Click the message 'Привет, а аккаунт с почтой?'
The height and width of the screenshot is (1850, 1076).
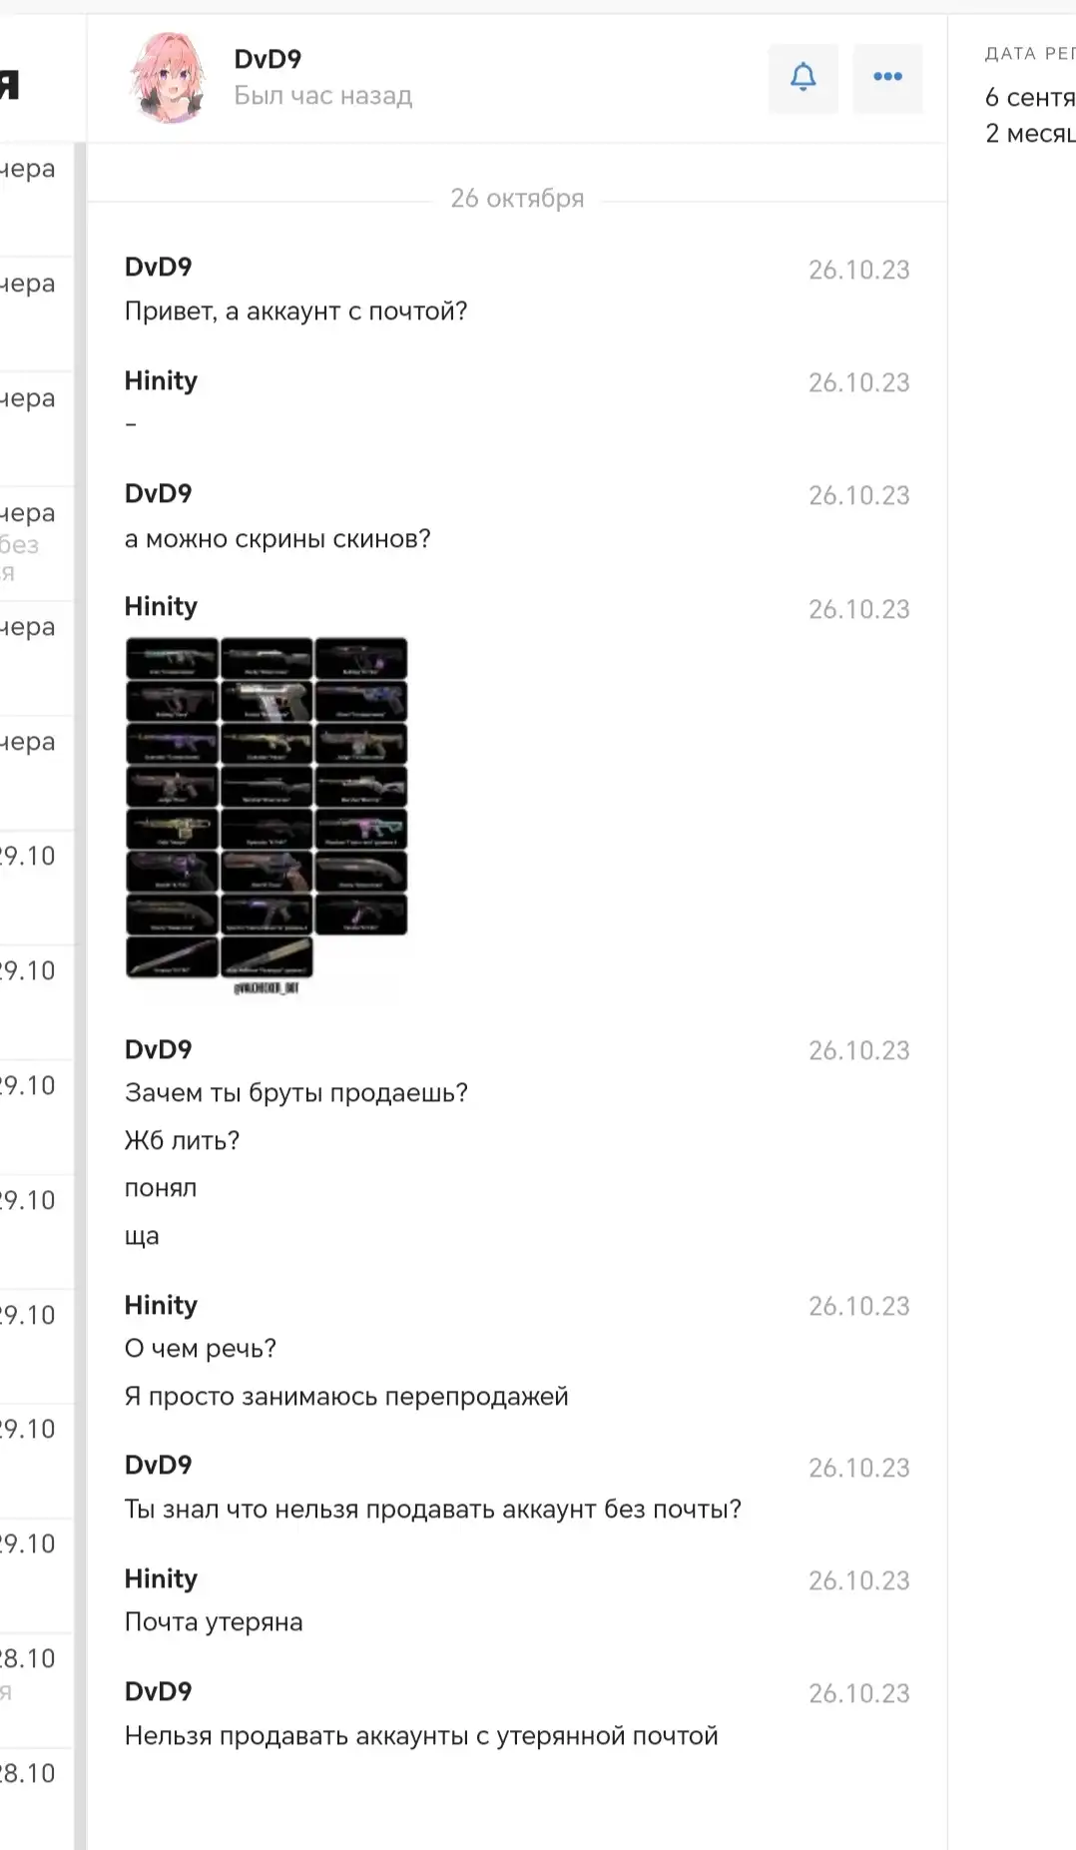click(295, 311)
